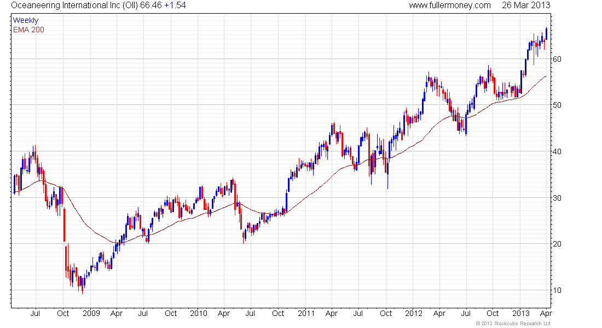Click the www.fullermoney.com text
The height and width of the screenshot is (328, 602).
point(449,5)
